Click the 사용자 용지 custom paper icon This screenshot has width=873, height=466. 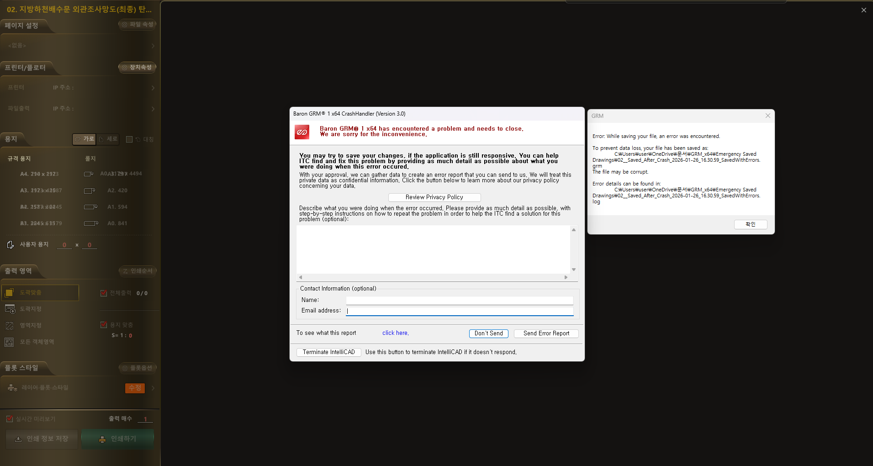(10, 245)
